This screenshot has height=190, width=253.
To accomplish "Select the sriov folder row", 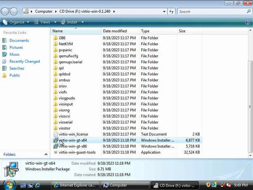I will tap(127, 86).
